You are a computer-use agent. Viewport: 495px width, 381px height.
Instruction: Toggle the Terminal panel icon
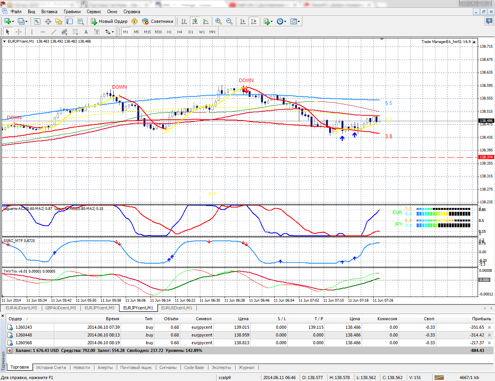pos(70,21)
